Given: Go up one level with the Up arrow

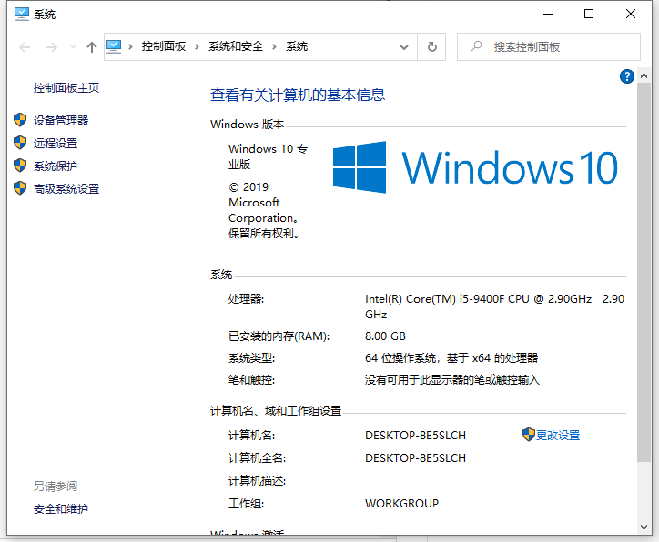Looking at the screenshot, I should tap(91, 46).
